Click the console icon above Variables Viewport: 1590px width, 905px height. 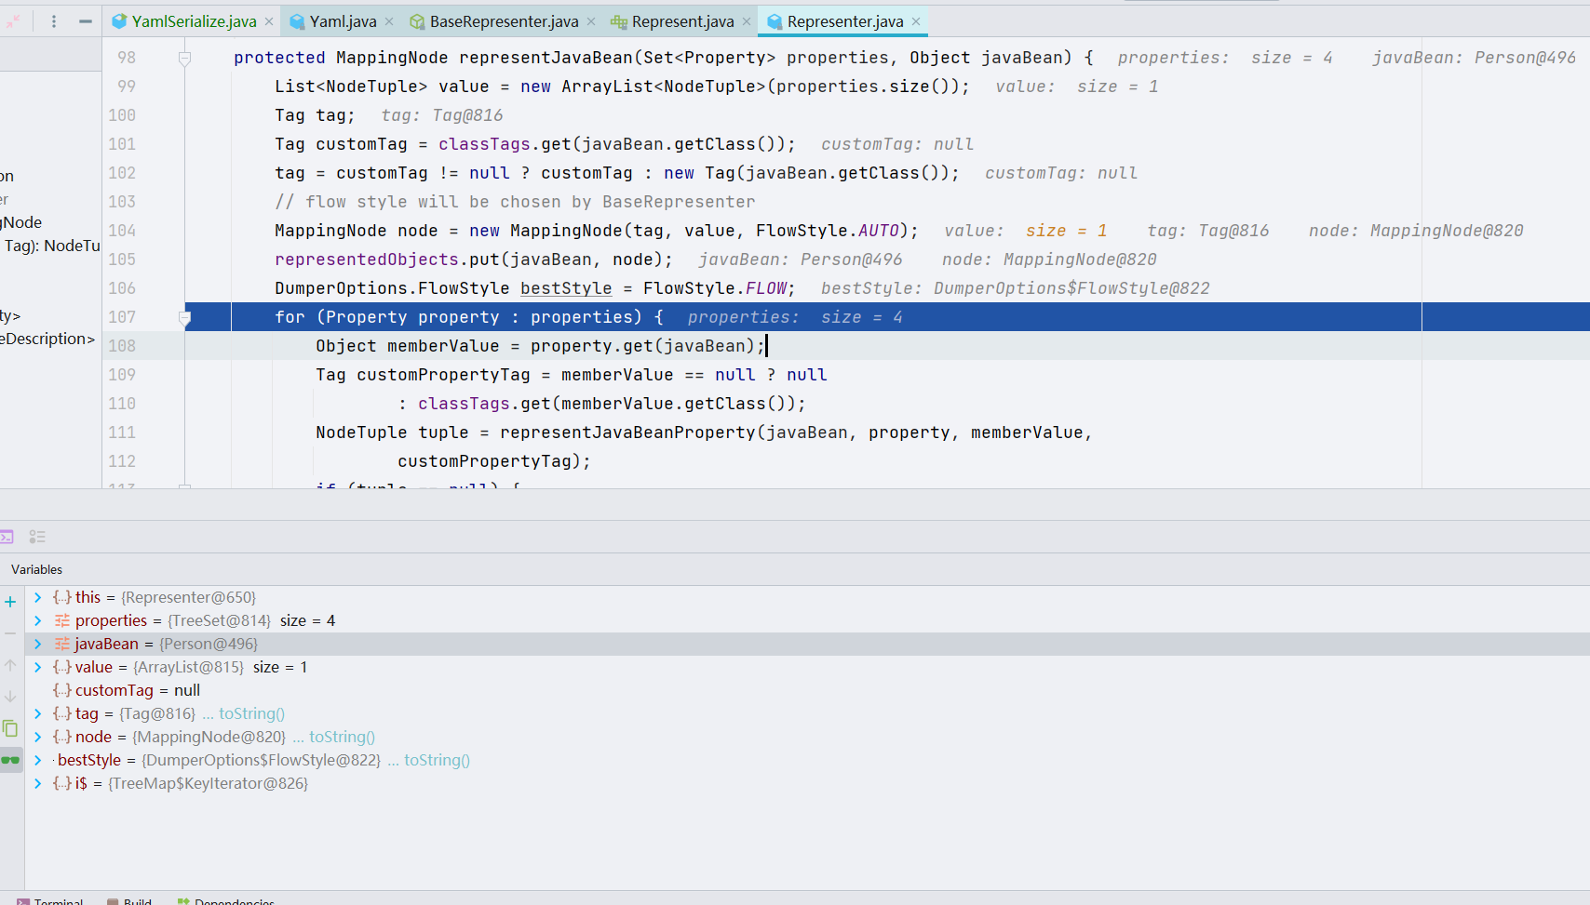click(7, 537)
